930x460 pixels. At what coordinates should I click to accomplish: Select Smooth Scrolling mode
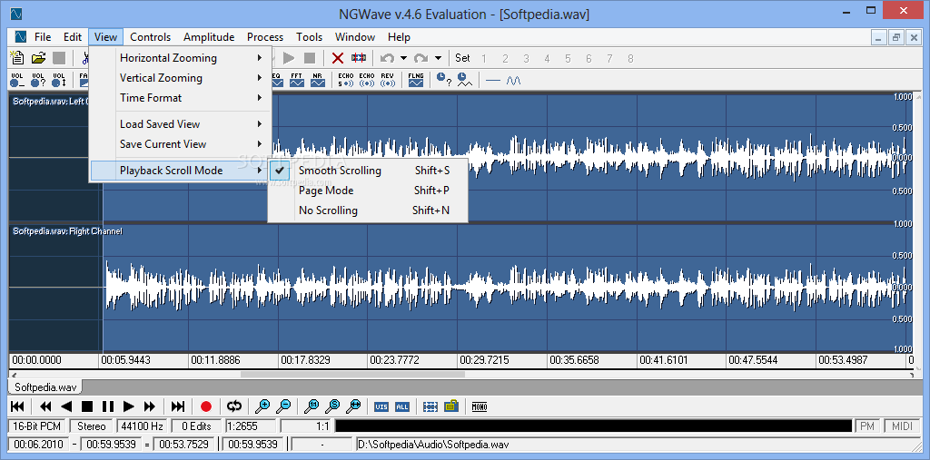368,171
